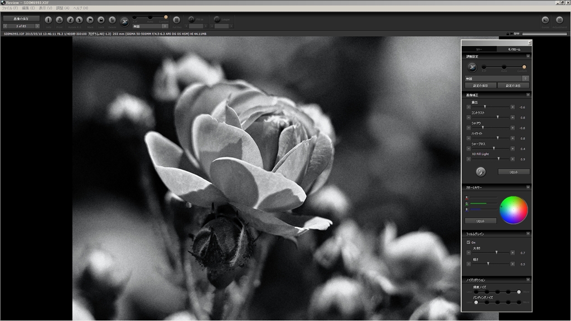This screenshot has height=321, width=571.
Task: Click the Print icon in toolbar
Action: pyautogui.click(x=59, y=20)
